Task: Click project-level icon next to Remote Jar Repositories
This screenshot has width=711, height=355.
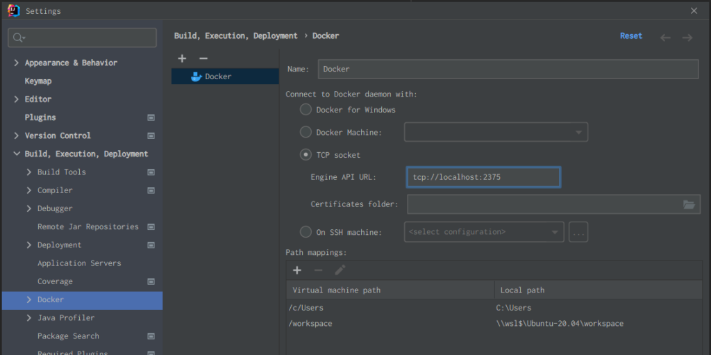Action: click(x=151, y=226)
